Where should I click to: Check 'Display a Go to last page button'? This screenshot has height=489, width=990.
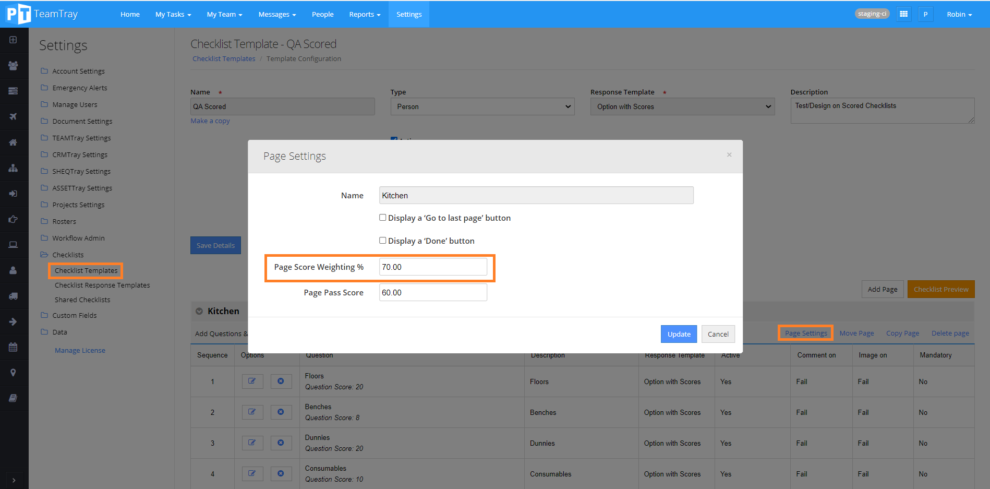[x=382, y=217]
